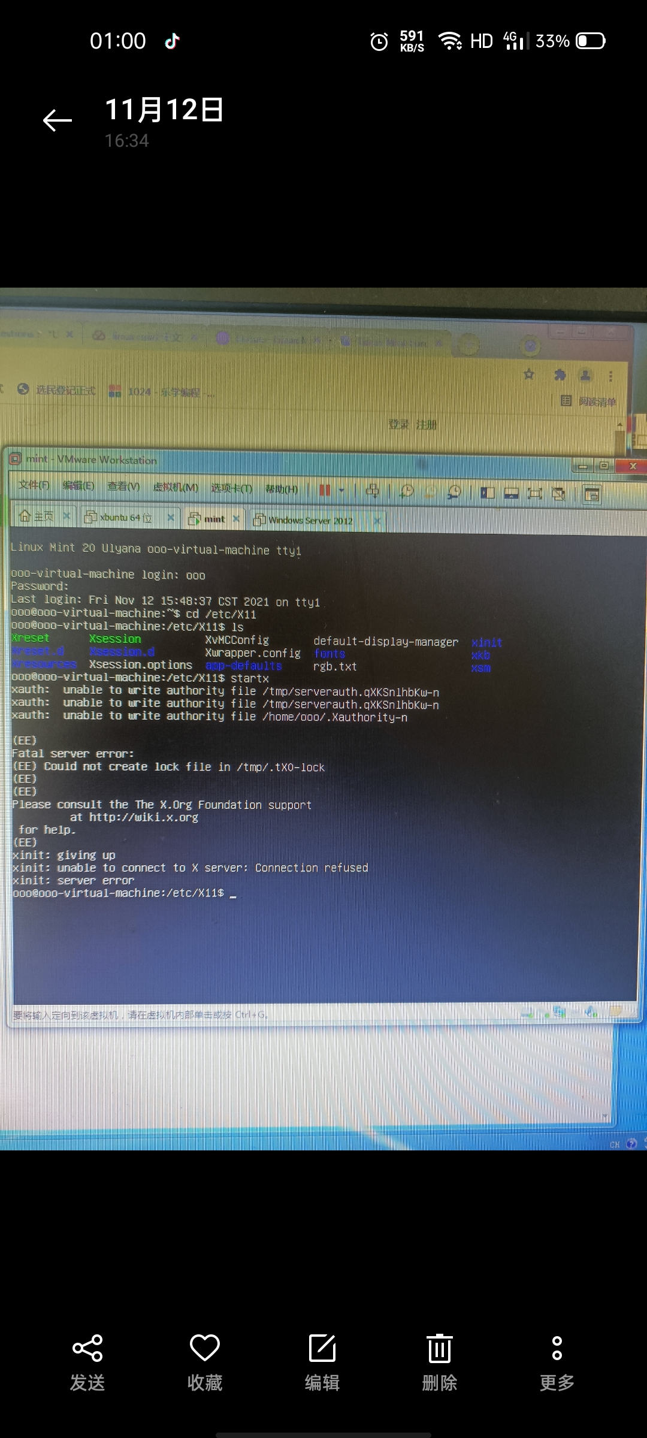Favorite the photo with the 收藏 heart icon
Image resolution: width=647 pixels, height=1438 pixels.
205,1348
